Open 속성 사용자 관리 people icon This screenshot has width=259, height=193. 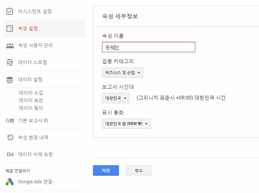pyautogui.click(x=10, y=45)
